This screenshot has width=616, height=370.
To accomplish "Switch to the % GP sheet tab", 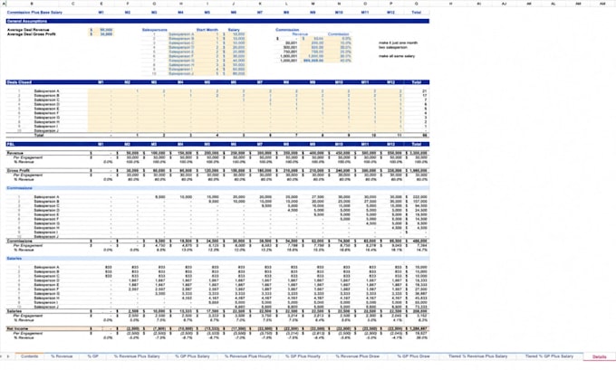I will coord(92,356).
